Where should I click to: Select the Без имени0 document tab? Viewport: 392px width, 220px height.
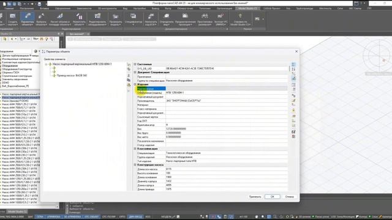click(77, 34)
